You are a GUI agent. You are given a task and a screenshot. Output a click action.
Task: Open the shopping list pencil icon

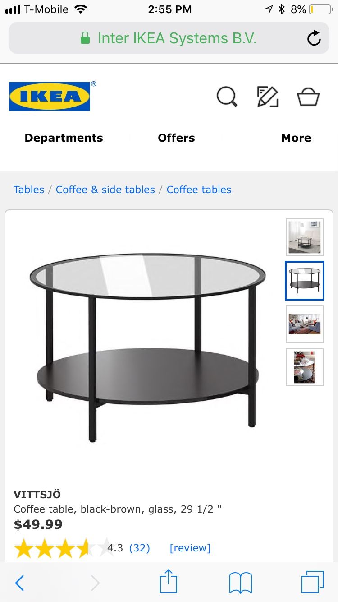(267, 96)
